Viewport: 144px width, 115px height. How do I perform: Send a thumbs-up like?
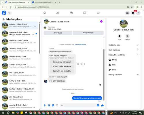[103, 106]
